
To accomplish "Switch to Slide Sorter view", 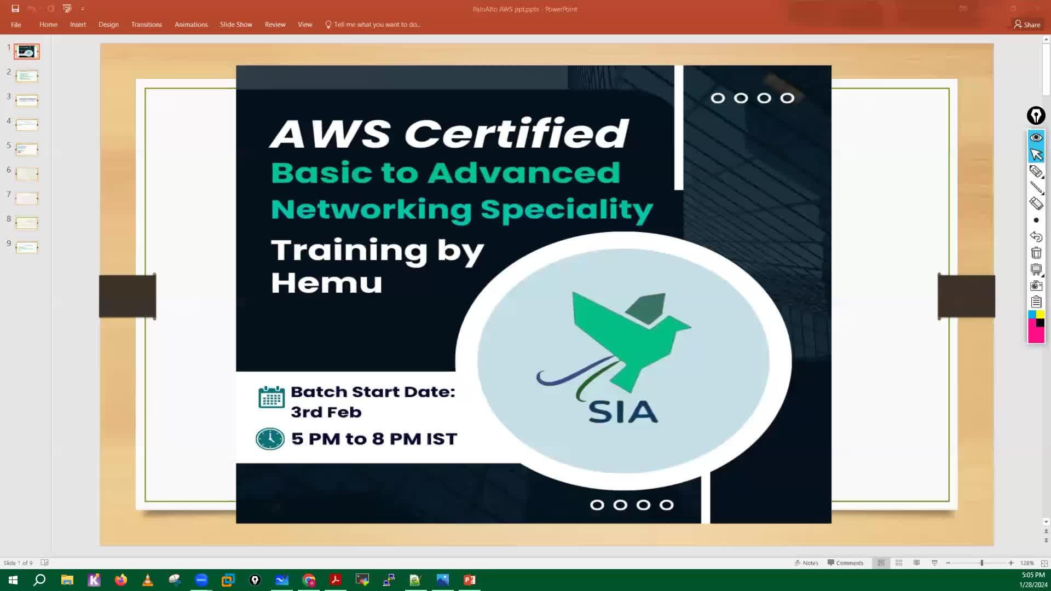I will click(898, 563).
